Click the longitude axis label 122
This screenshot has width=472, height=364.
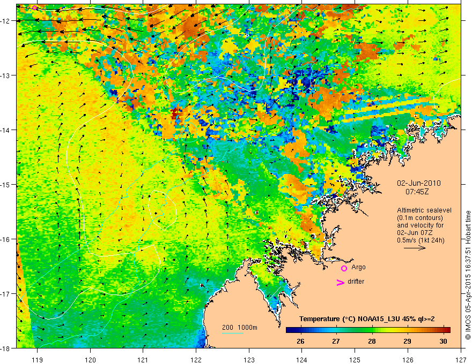(196, 360)
